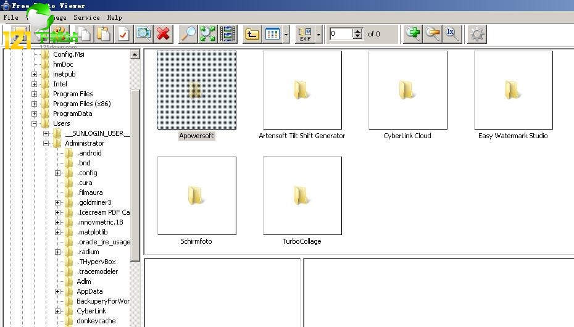Open the thumbnail view mode dropdown arrow

[x=286, y=35]
